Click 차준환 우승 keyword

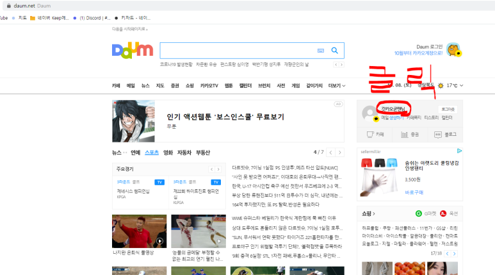206,65
